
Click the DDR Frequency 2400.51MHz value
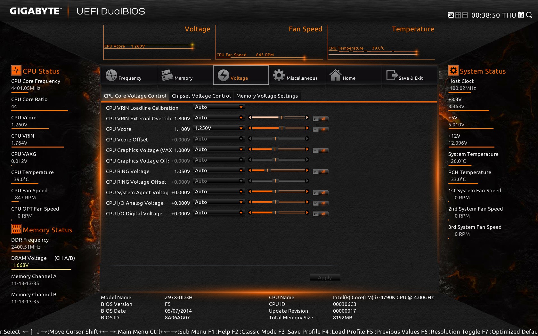(26, 247)
